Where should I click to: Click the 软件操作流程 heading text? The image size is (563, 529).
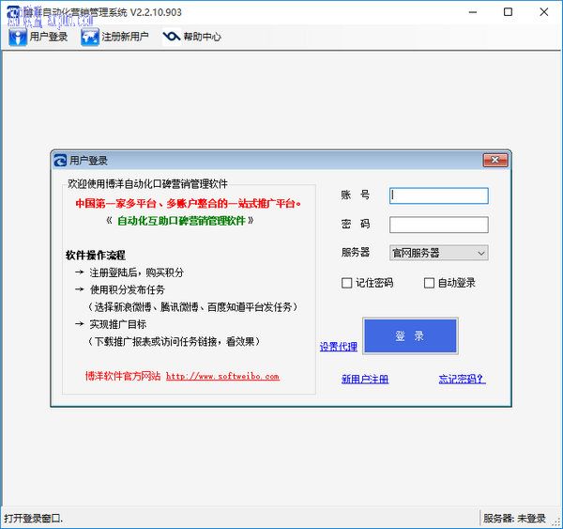pyautogui.click(x=96, y=256)
